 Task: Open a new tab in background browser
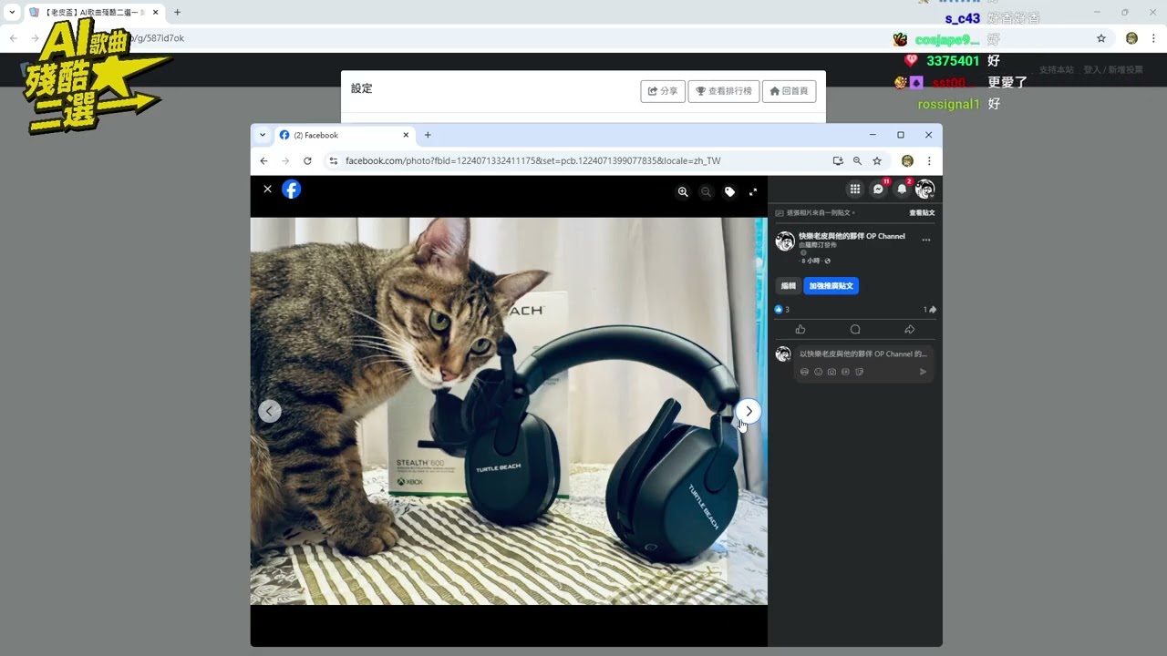(177, 13)
